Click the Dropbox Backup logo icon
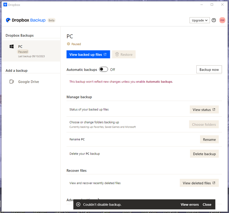This screenshot has width=229, height=213. click(x=8, y=20)
